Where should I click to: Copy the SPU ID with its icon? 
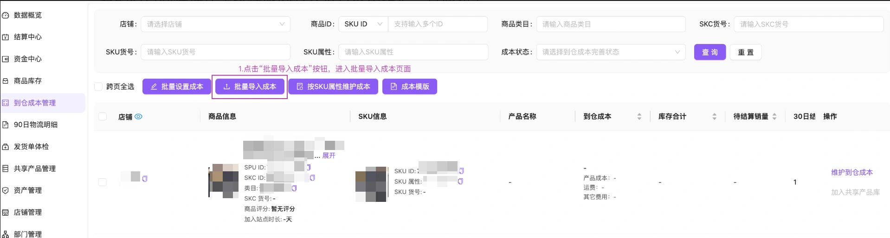point(309,167)
